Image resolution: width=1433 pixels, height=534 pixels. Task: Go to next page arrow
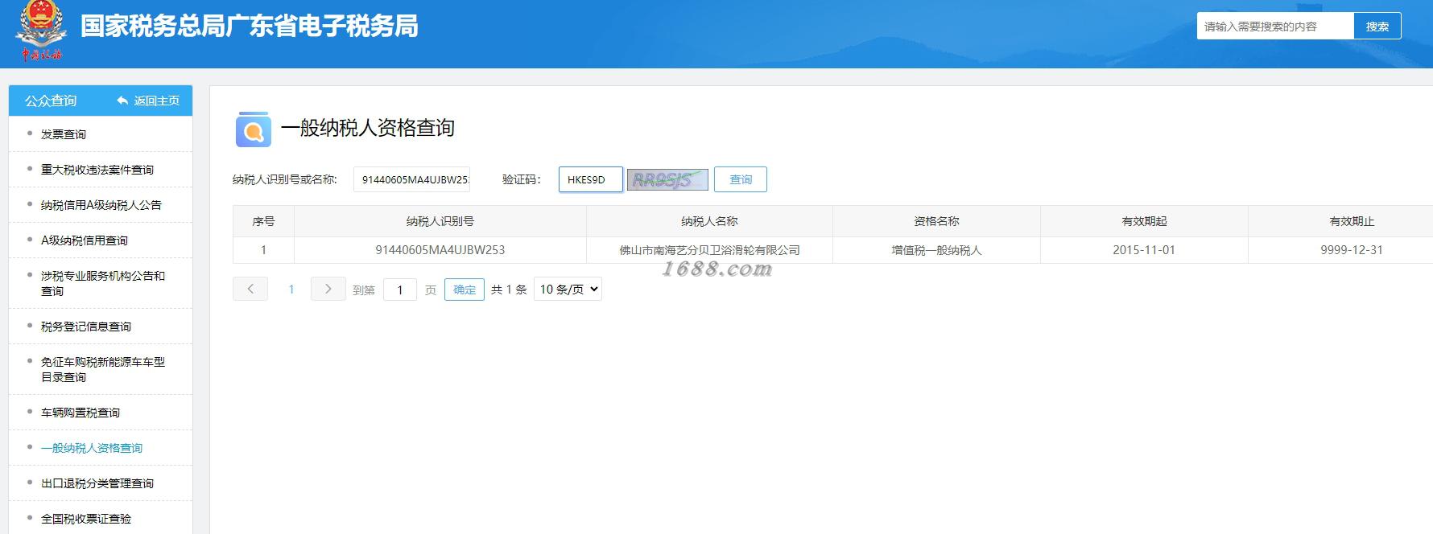(328, 289)
